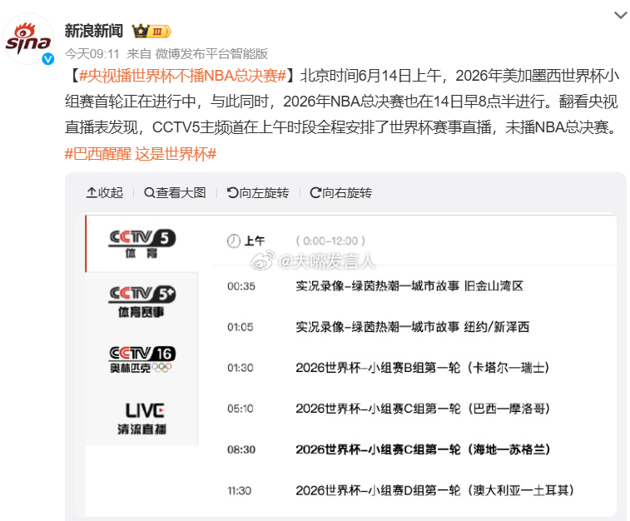Click the 00:35 time label
The image size is (630, 521).
tap(241, 286)
